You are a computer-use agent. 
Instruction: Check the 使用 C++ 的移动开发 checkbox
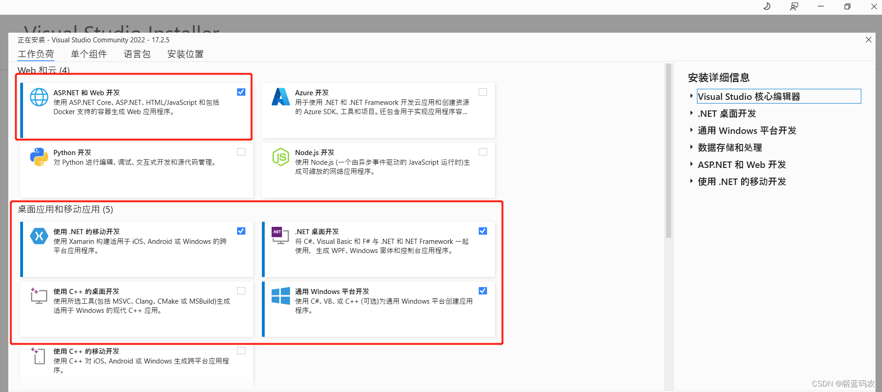[241, 351]
